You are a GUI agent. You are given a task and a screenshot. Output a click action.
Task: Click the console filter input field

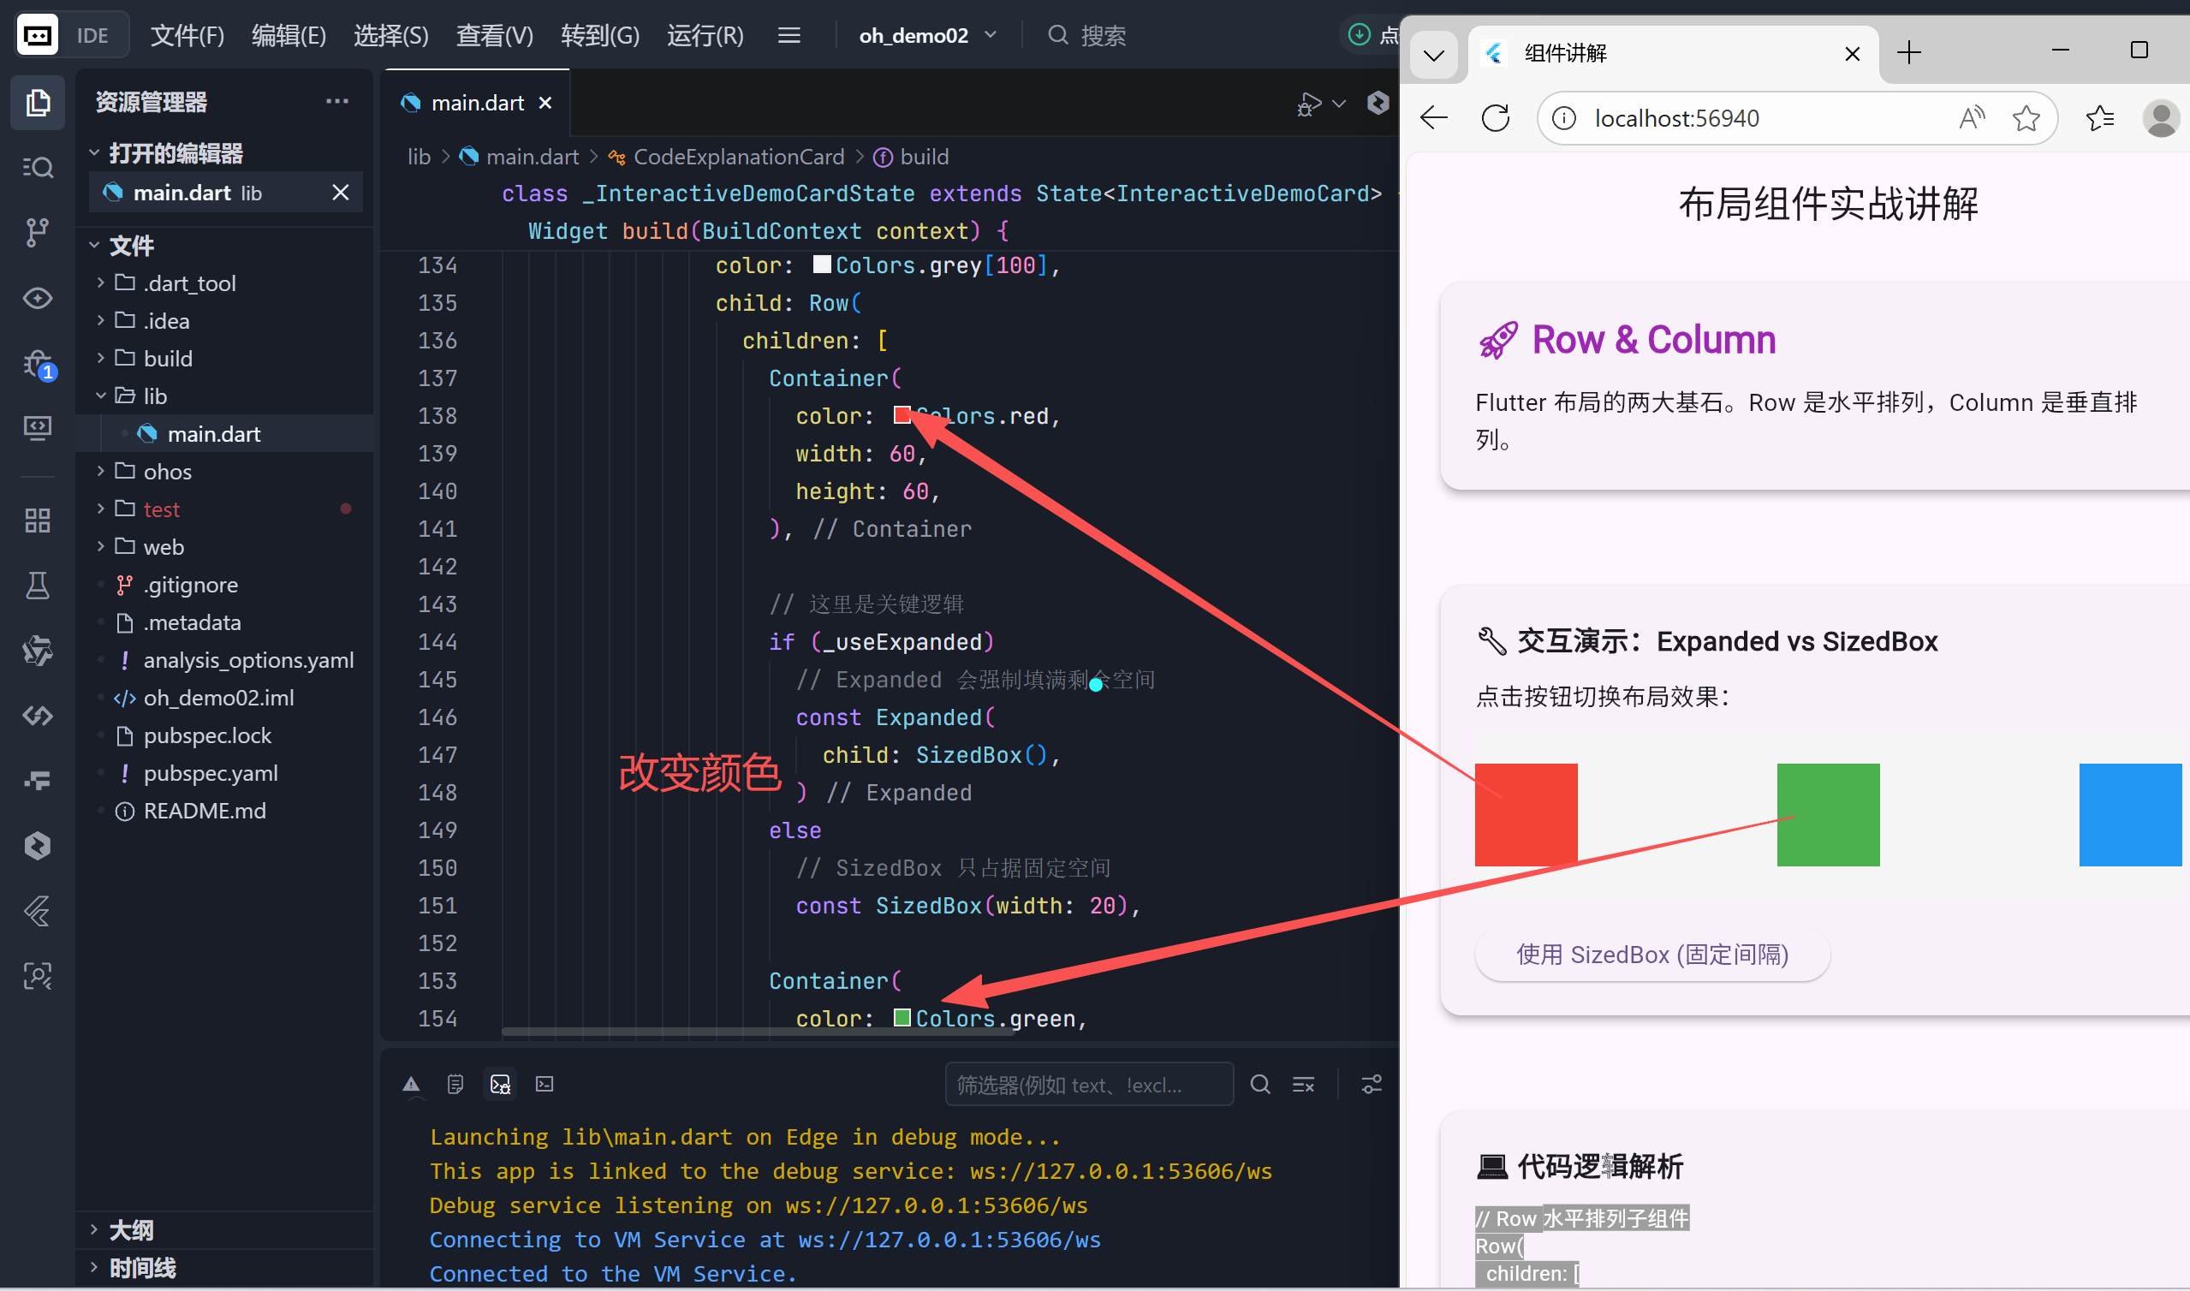click(x=1088, y=1084)
